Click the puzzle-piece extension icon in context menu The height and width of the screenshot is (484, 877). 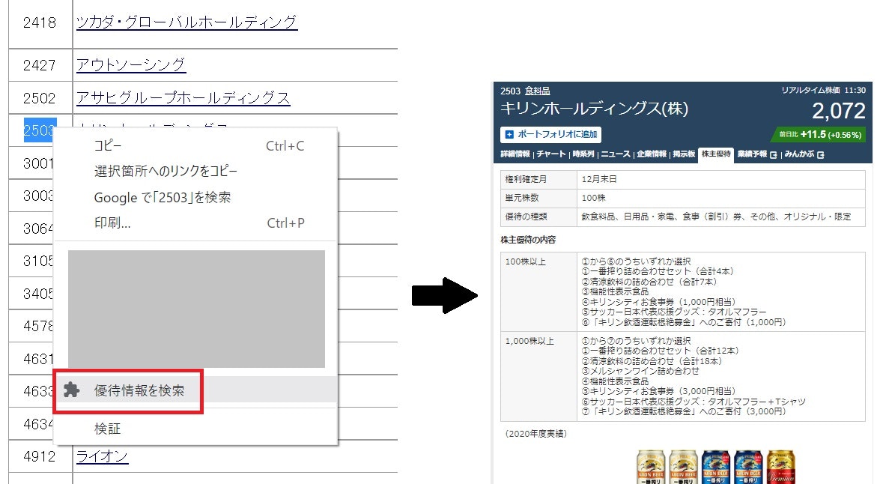pos(72,390)
